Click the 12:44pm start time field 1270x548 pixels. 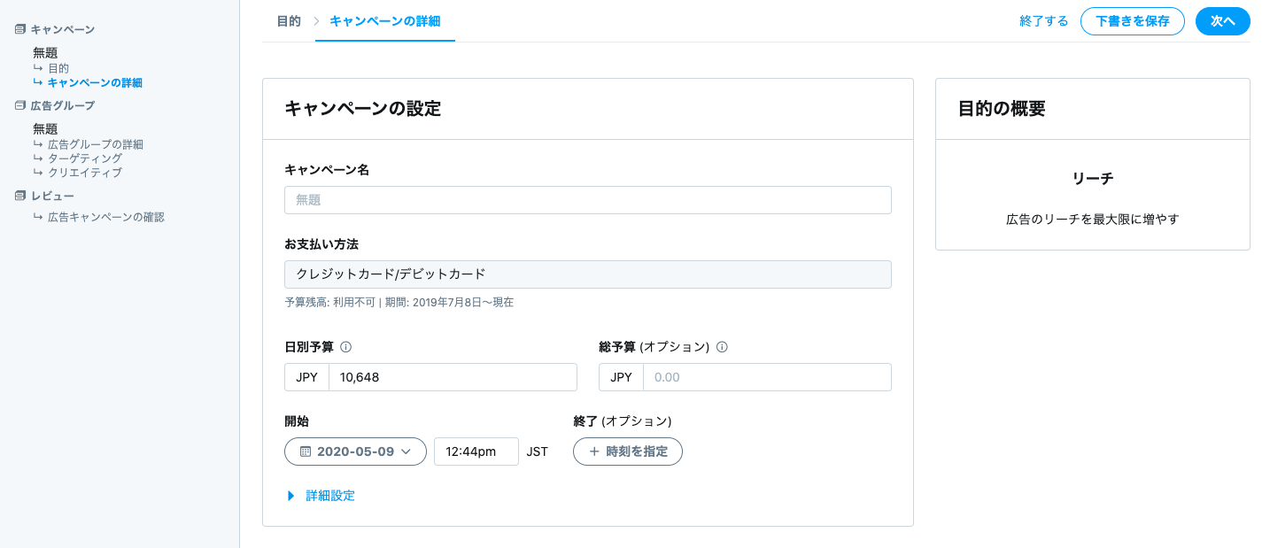[x=476, y=452]
